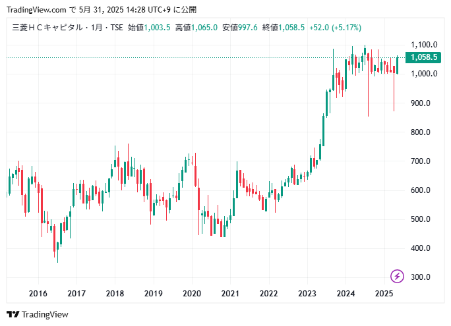451x326 pixels.
Task: Click the purple lightning bolt icon
Action: pos(397,277)
